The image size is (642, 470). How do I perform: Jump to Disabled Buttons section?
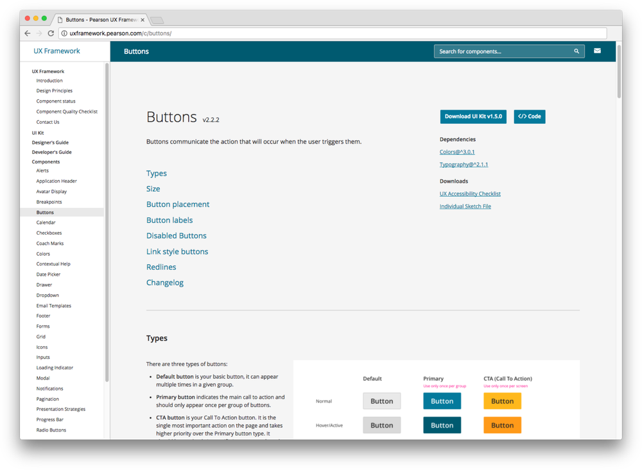coord(177,235)
